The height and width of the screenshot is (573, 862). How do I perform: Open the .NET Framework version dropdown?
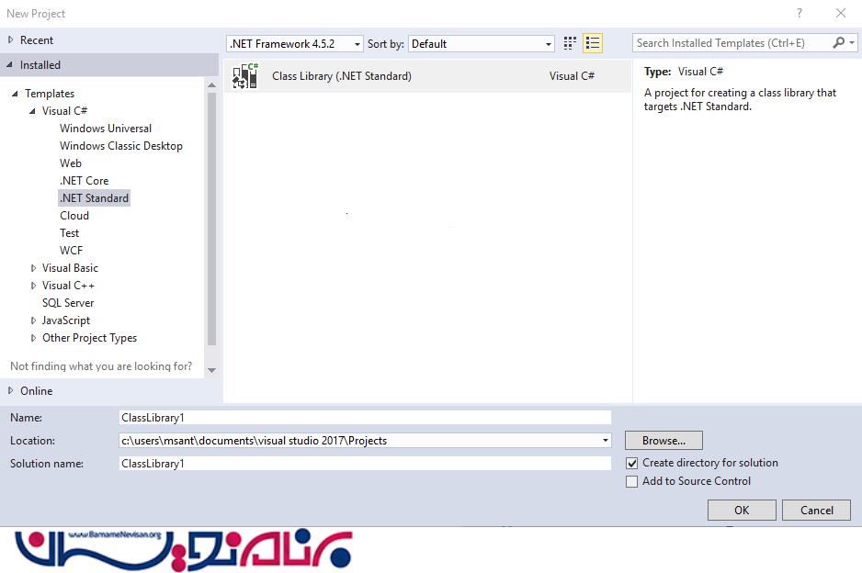pos(295,44)
